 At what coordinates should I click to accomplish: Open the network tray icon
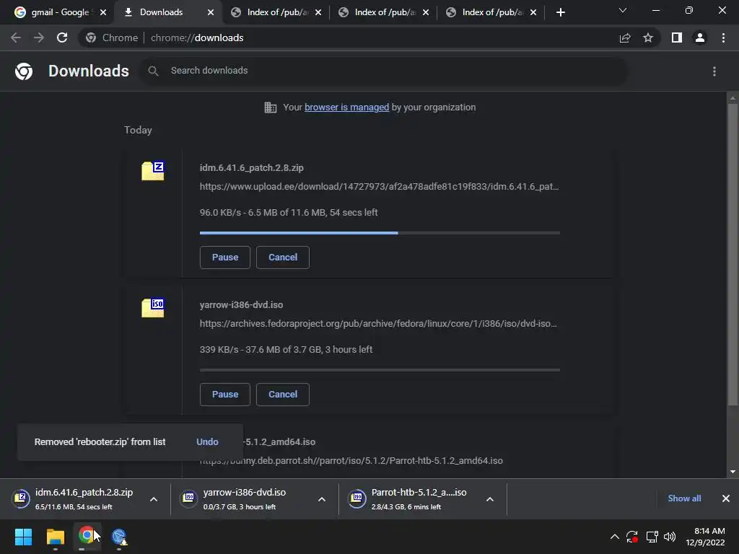652,537
